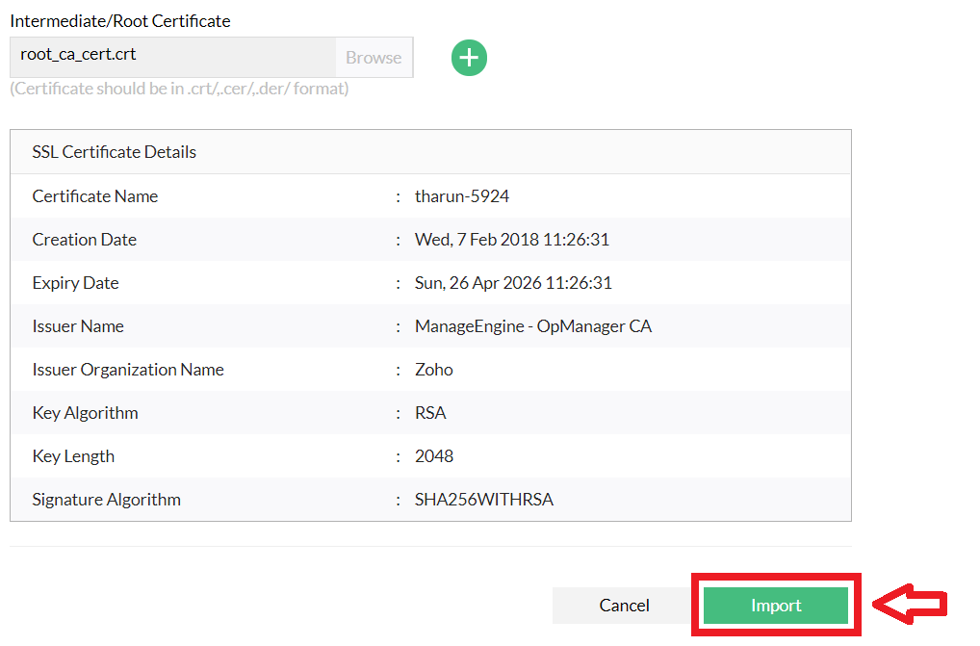
Task: Click the green plus icon to add another certificate
Action: (x=469, y=58)
